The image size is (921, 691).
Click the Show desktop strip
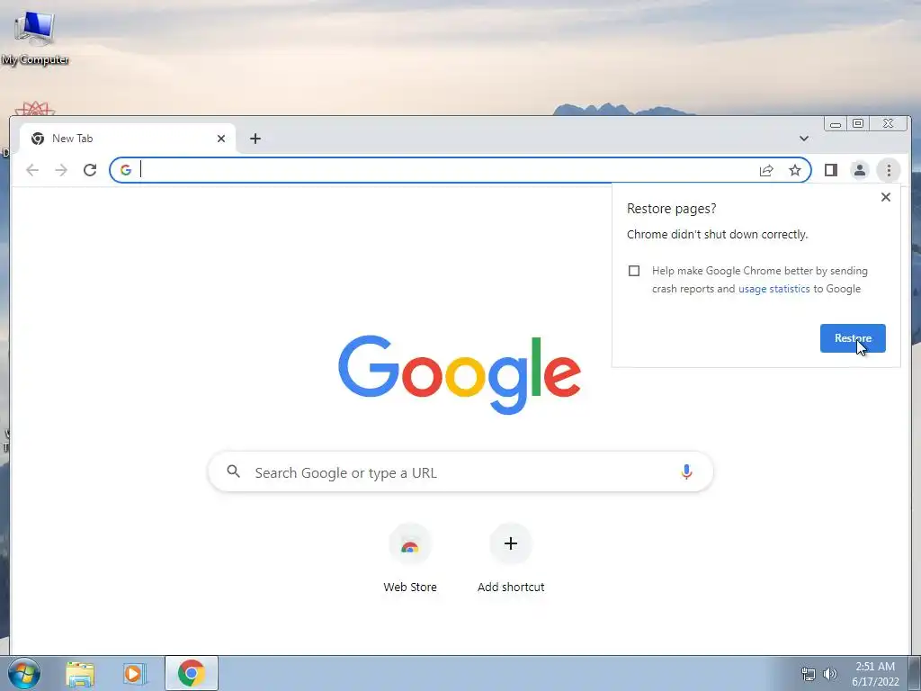(x=915, y=673)
